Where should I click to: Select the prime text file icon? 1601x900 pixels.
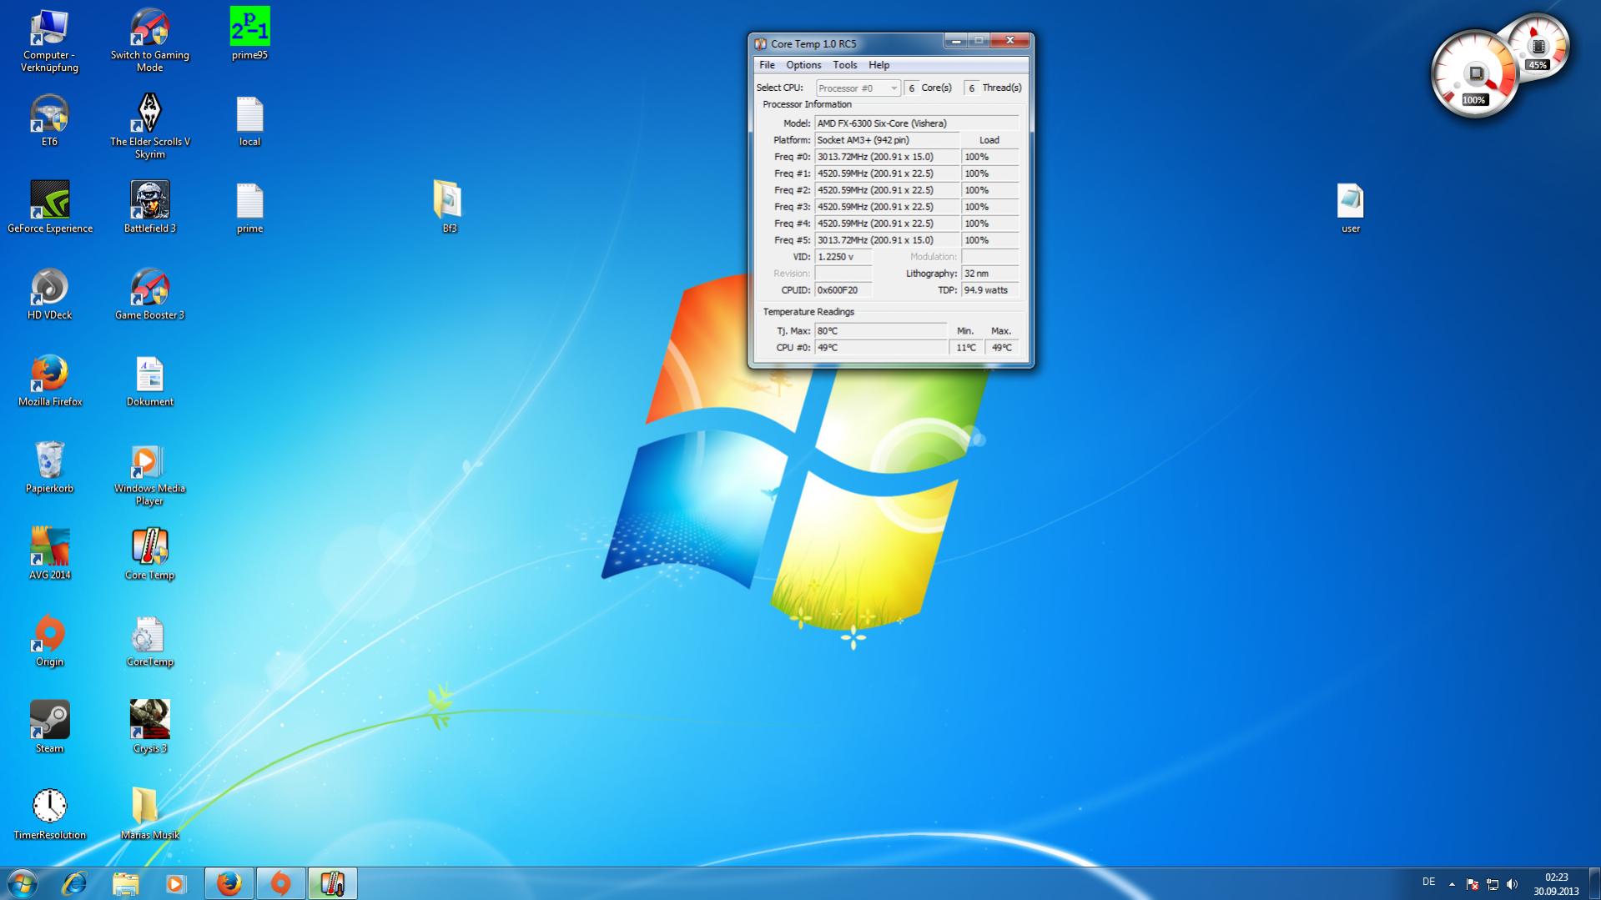tap(249, 208)
